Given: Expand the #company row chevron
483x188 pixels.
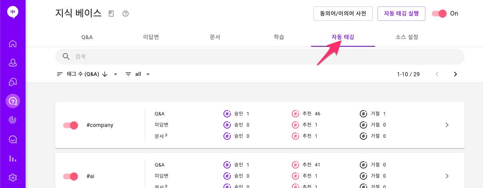Looking at the screenshot, I should tap(447, 125).
